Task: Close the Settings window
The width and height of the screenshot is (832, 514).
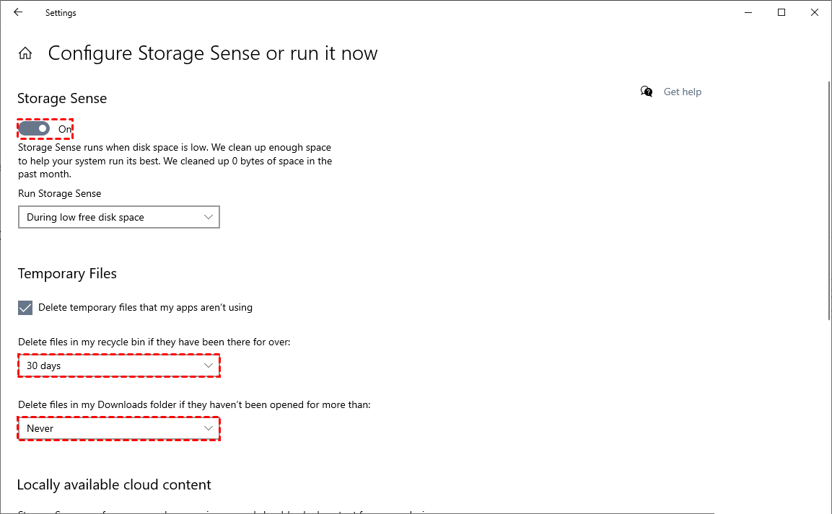Action: 815,12
